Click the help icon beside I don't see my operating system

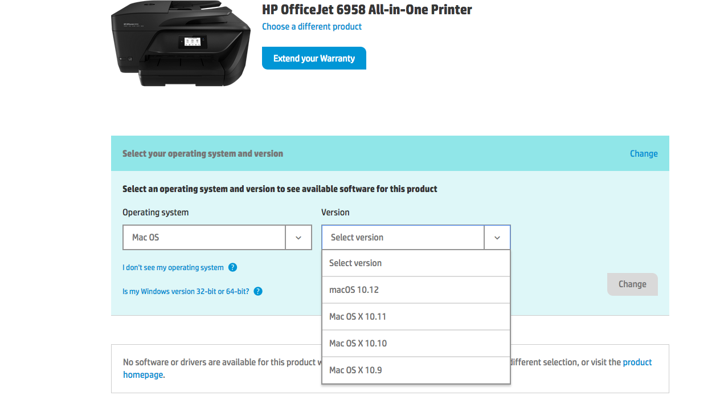tap(232, 267)
